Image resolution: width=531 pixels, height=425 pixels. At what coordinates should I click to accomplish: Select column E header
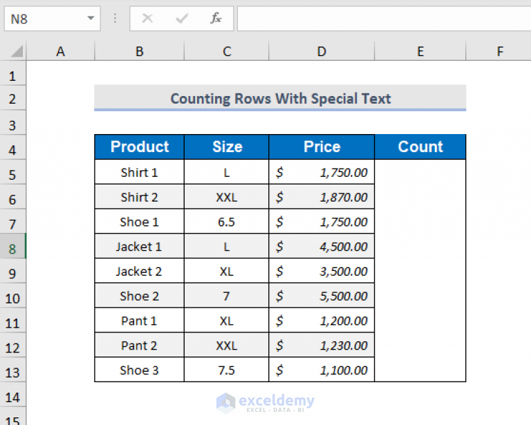pos(420,51)
